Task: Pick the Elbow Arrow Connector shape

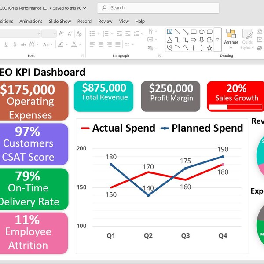Action: [x=186, y=40]
